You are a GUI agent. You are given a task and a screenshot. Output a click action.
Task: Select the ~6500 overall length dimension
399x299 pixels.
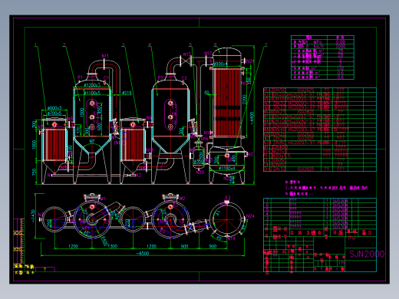tap(143, 253)
